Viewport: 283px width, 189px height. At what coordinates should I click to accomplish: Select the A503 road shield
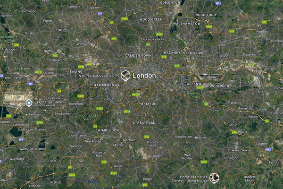click(x=159, y=34)
